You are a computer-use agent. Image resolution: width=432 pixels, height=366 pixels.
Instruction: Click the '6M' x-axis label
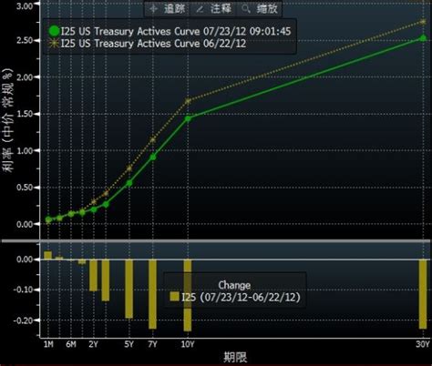pyautogui.click(x=71, y=344)
